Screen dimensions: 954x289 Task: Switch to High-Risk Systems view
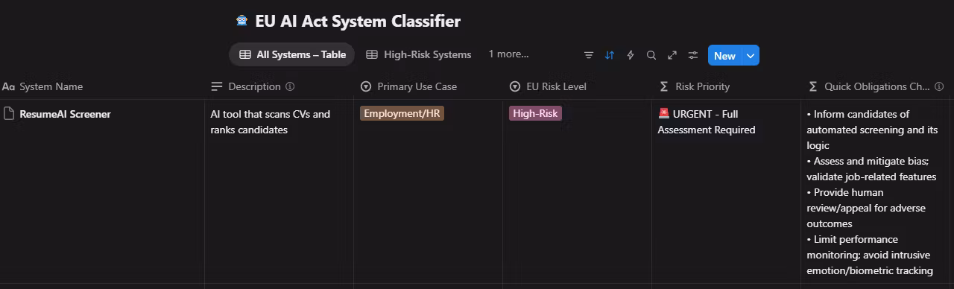(418, 54)
